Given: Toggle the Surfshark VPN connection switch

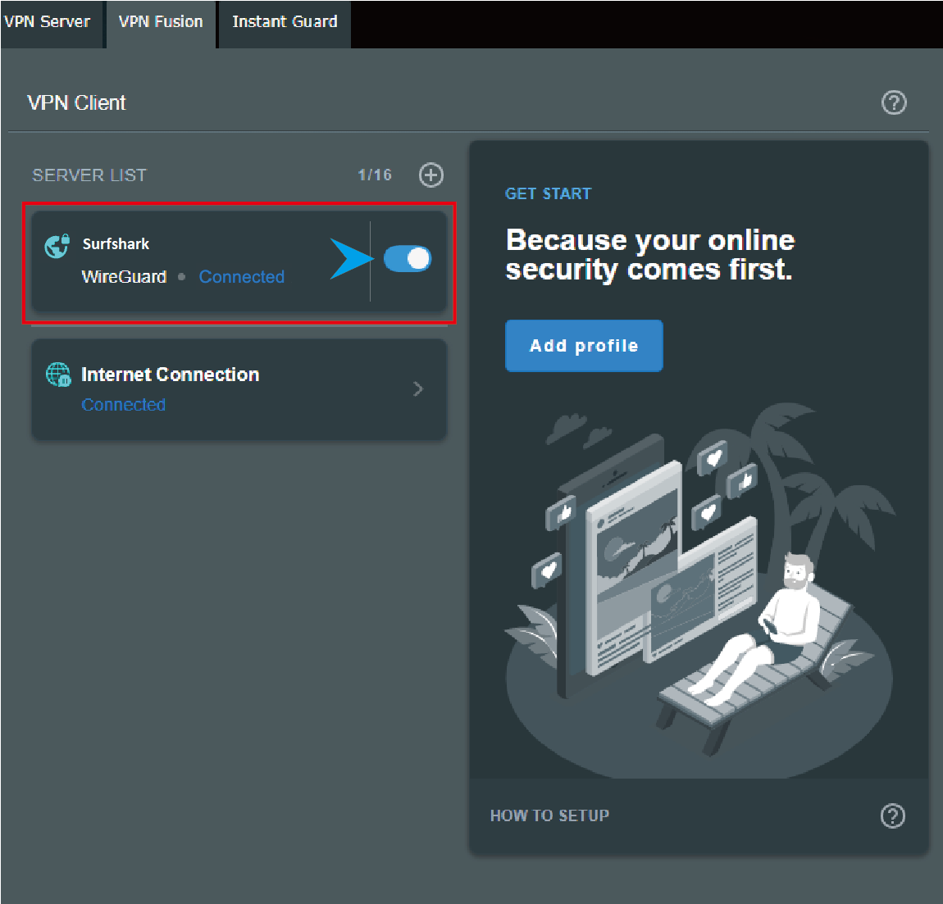Looking at the screenshot, I should click(x=408, y=259).
